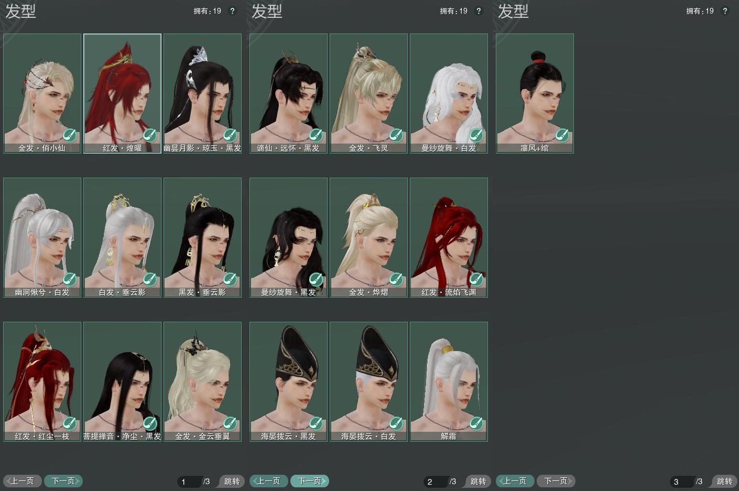Click dye brush icon on 幽昙月影·琼玉·黑发 card
The width and height of the screenshot is (739, 491).
[x=230, y=136]
